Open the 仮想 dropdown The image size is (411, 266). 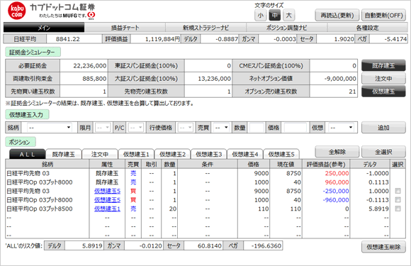[342, 128]
